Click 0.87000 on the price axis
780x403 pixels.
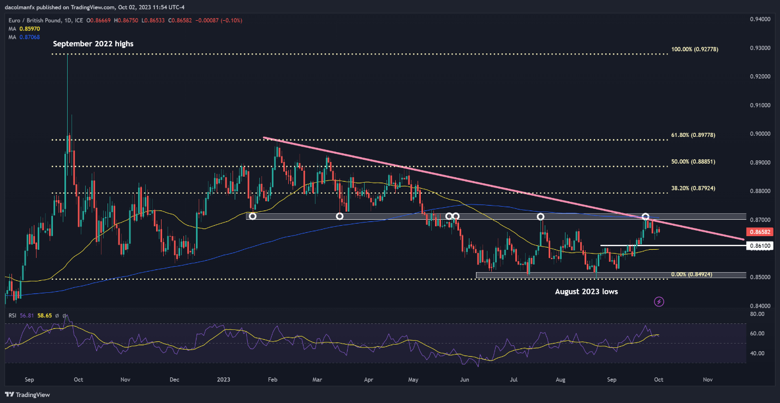point(759,220)
